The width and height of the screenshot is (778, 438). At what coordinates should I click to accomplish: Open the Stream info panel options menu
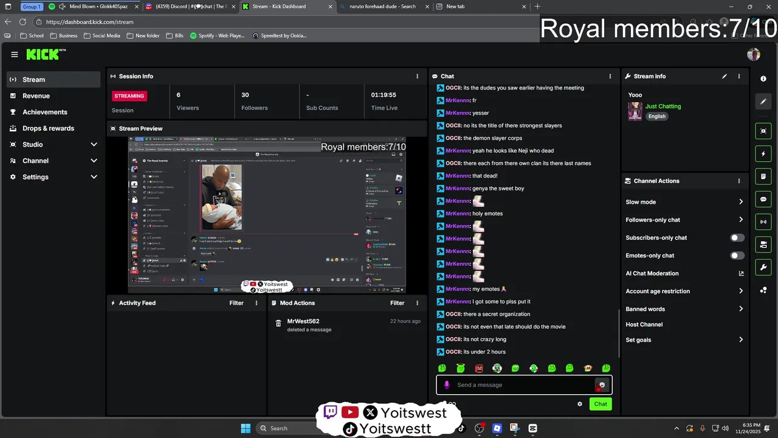[739, 76]
